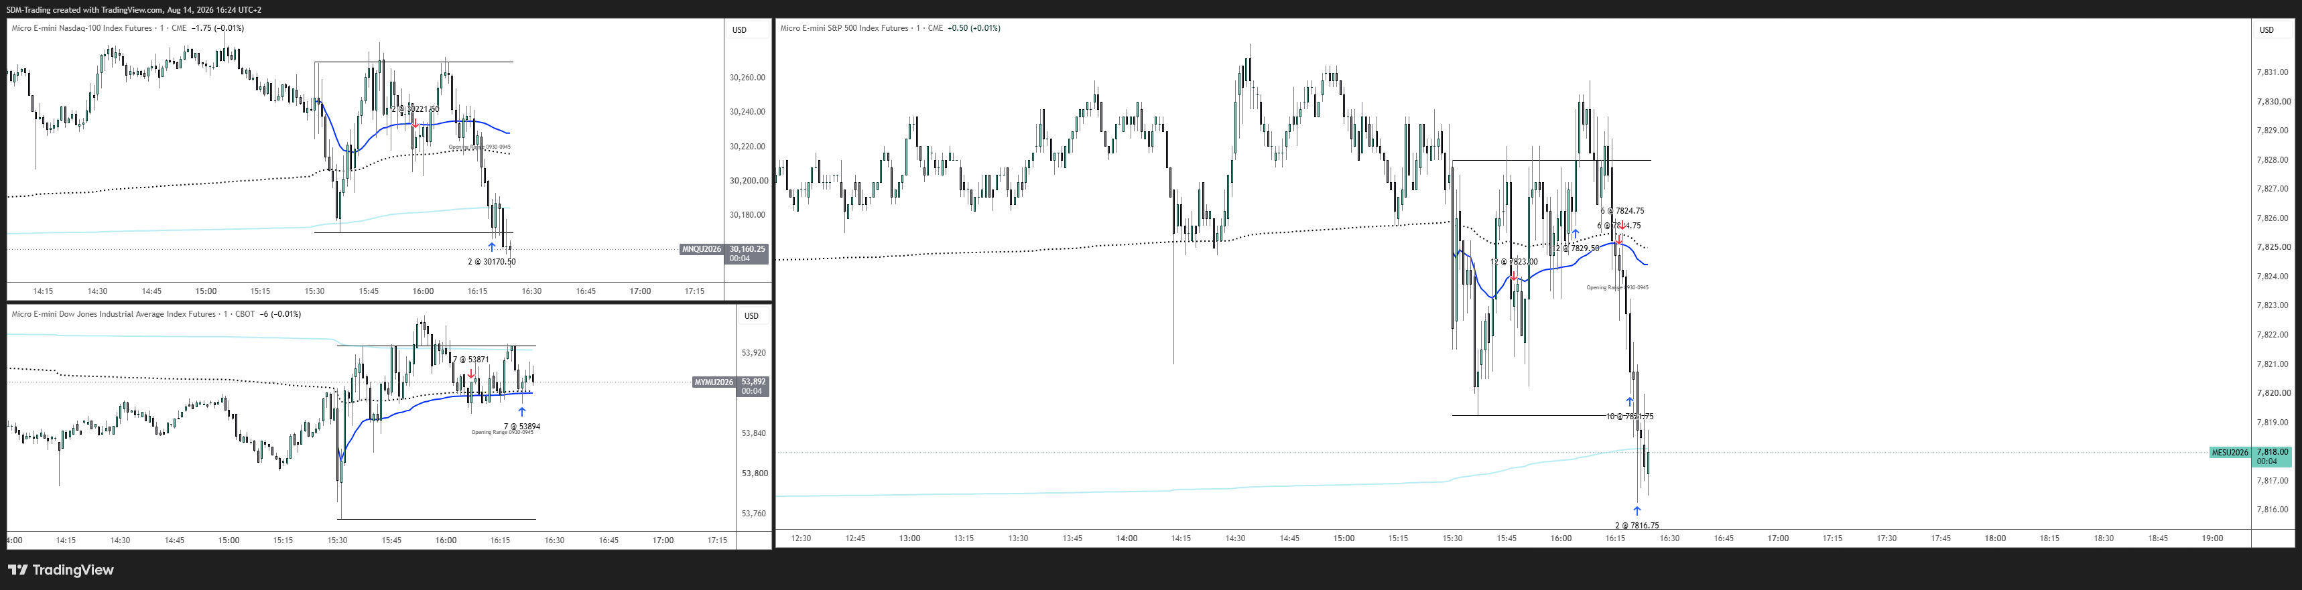The image size is (2302, 590).
Task: Click blue arrow above 10 @ 7821.75 label
Action: [1630, 402]
